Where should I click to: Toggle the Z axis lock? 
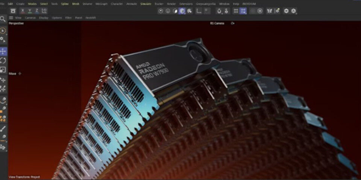click(37, 11)
